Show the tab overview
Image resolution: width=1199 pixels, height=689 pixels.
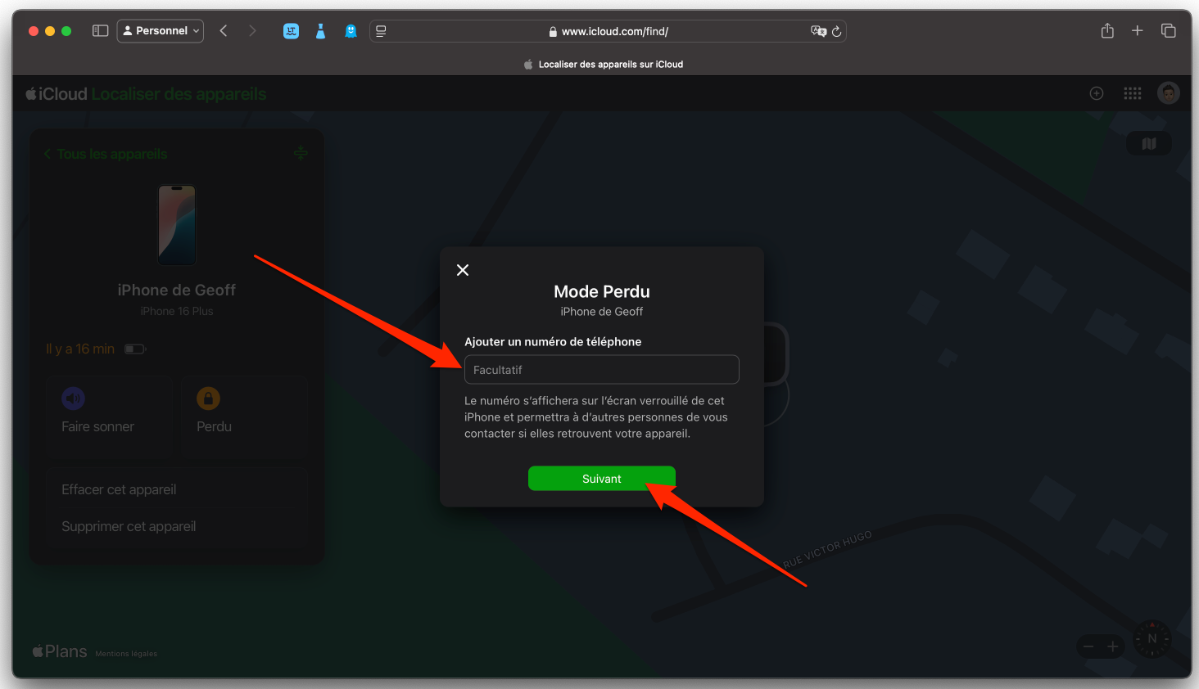(1169, 30)
